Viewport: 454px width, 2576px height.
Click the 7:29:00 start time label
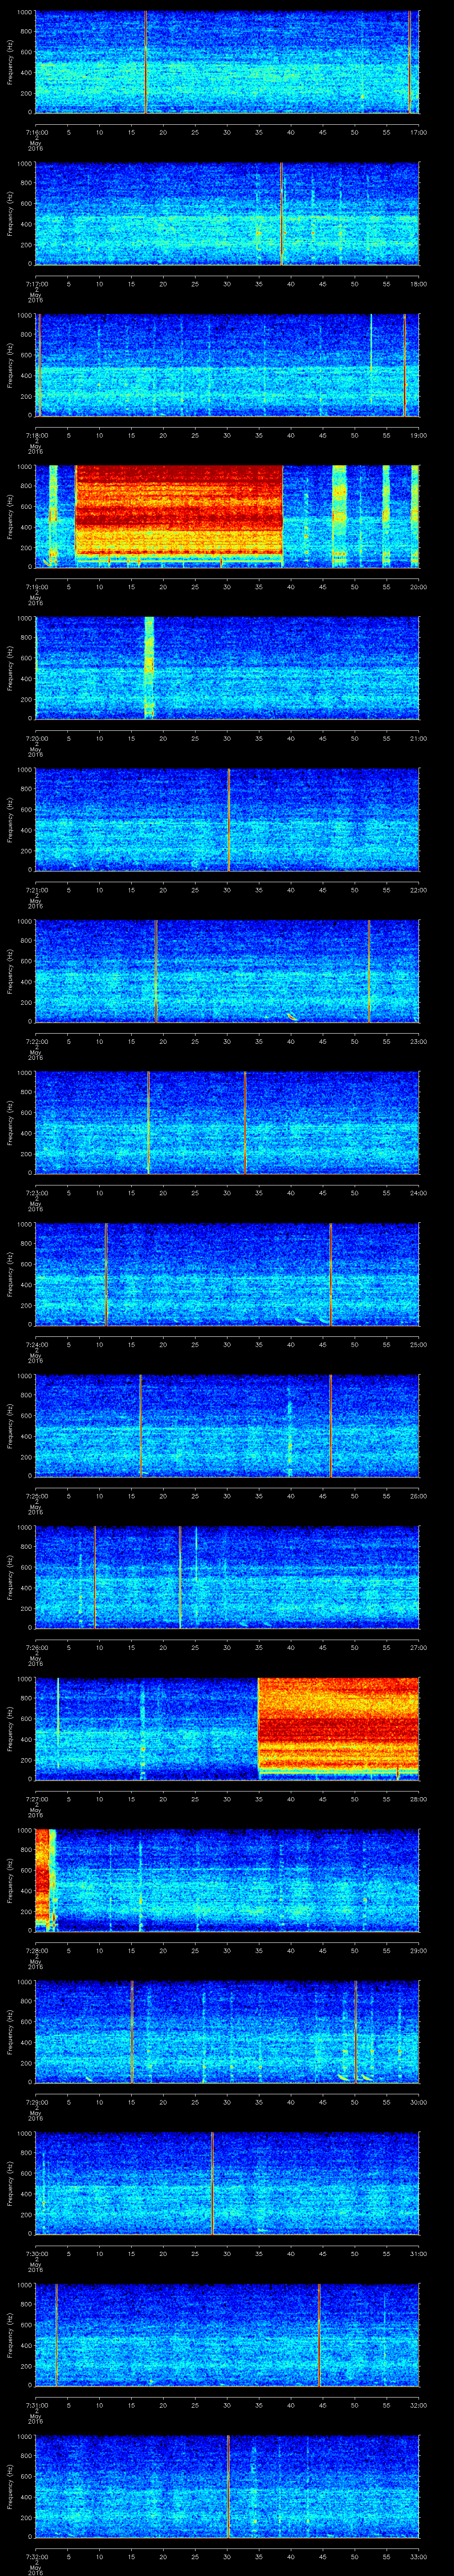[36, 2102]
